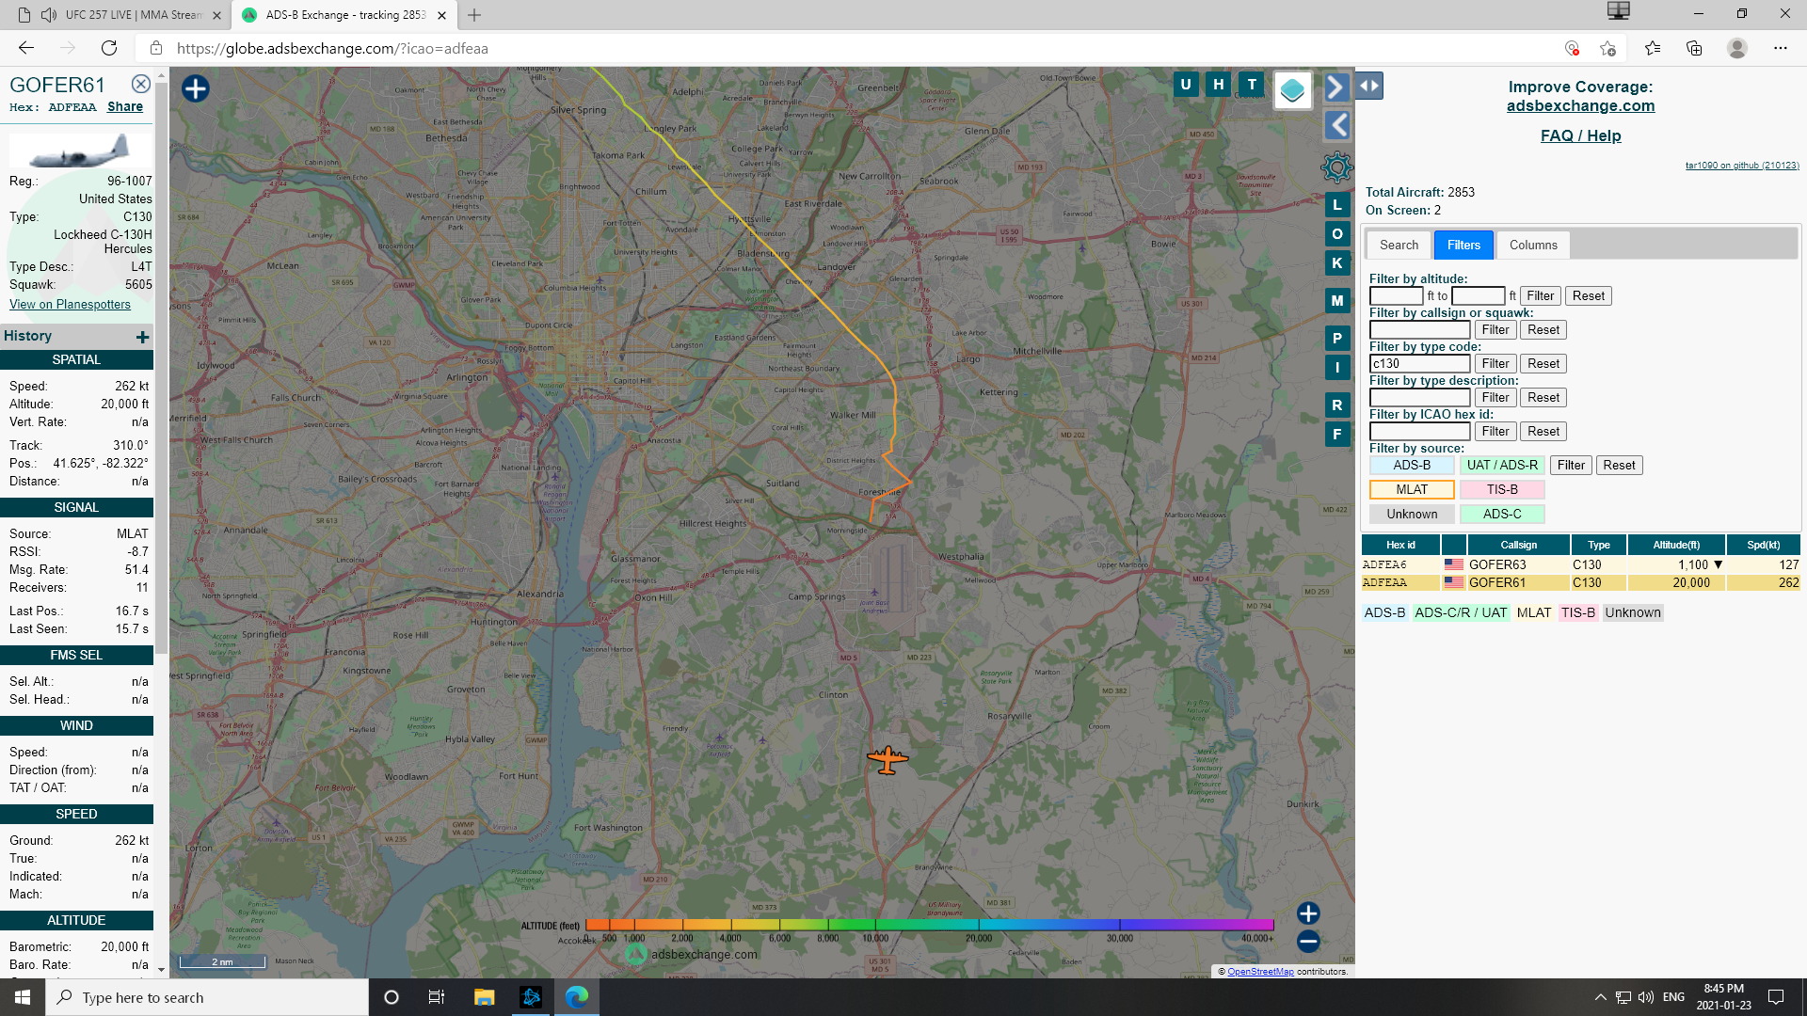Viewport: 1807px width, 1016px height.
Task: Zoom in the map with plus button
Action: (1308, 913)
